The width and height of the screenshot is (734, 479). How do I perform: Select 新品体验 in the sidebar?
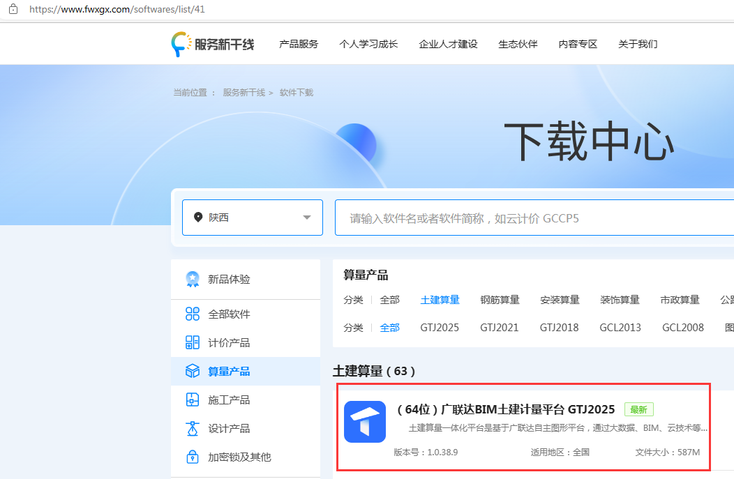246,280
